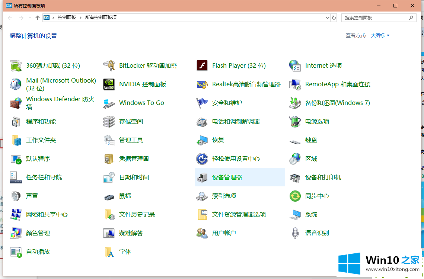
Task: Go forward using the forward arrow
Action: [21, 17]
